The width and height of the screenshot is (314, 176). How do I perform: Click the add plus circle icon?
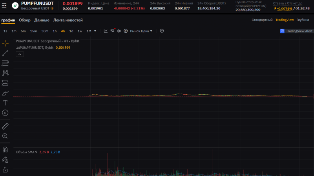162,31
